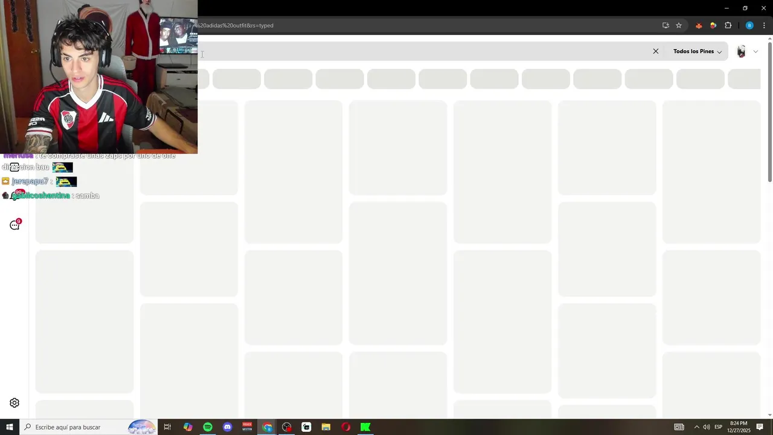Open the volume control in system tray
Screen dimensions: 773x435
(x=707, y=427)
